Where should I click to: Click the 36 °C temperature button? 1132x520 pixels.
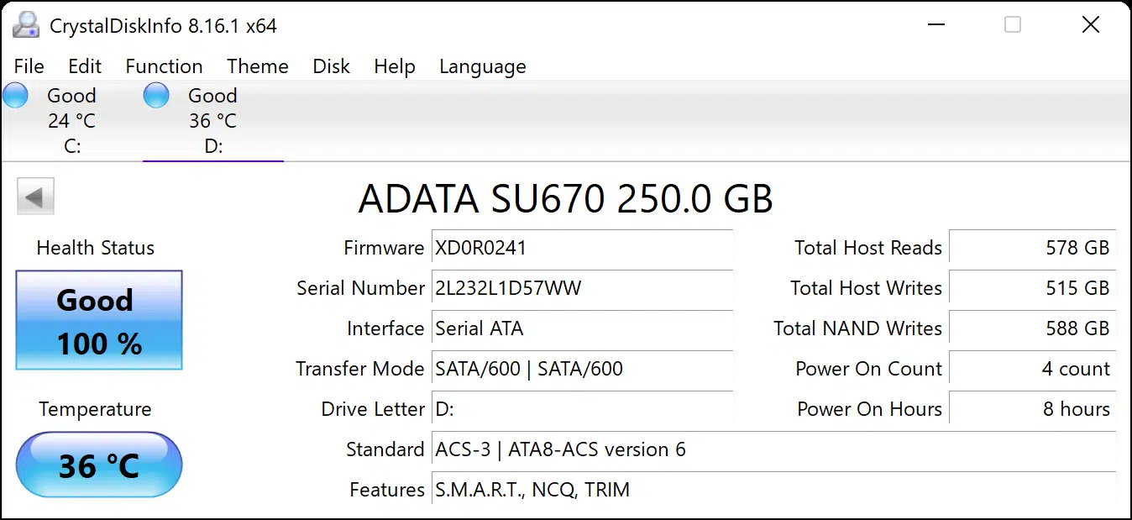click(99, 465)
